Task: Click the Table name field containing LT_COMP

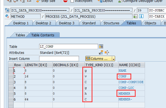Action: [x=68, y=46]
